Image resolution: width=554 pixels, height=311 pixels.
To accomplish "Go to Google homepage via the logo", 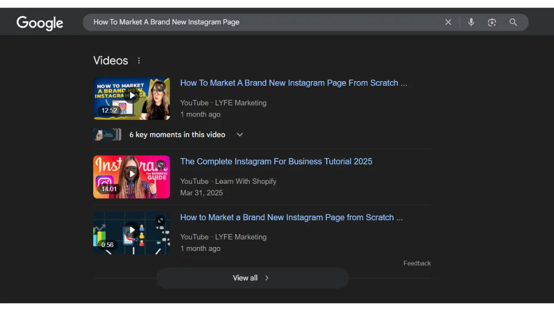I will click(x=40, y=23).
